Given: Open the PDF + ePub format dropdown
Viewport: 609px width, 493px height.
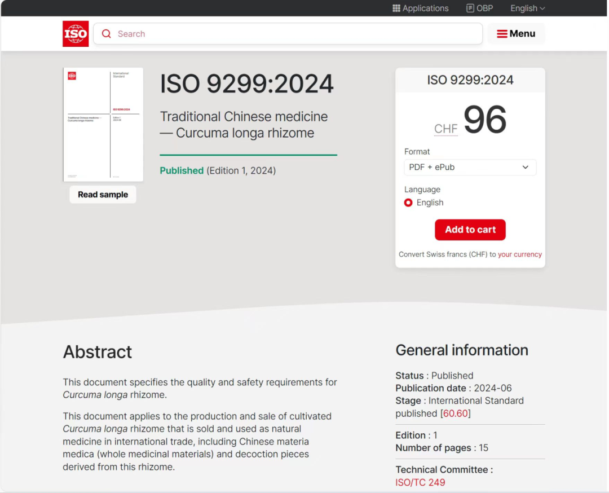Looking at the screenshot, I should pyautogui.click(x=470, y=168).
